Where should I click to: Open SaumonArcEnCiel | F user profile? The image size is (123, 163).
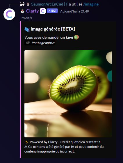(x=49, y=4)
